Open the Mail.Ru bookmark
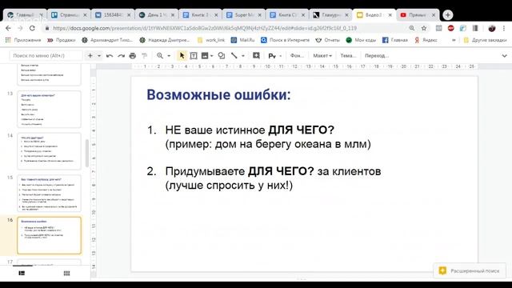 pos(242,40)
